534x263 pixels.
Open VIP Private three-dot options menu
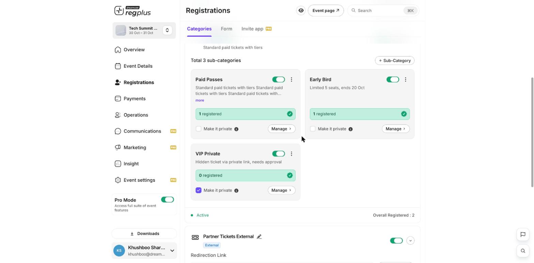click(292, 154)
